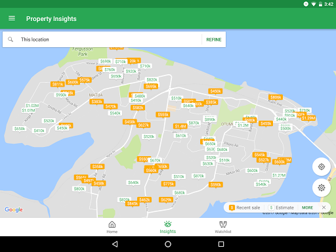Click the Google logo on map
The width and height of the screenshot is (336, 252).
point(14,209)
